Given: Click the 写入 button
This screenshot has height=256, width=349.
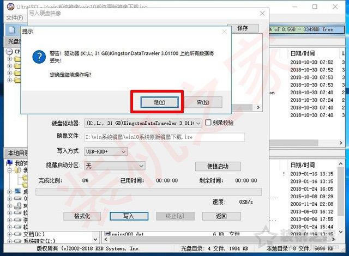Looking at the screenshot, I should (x=129, y=216).
